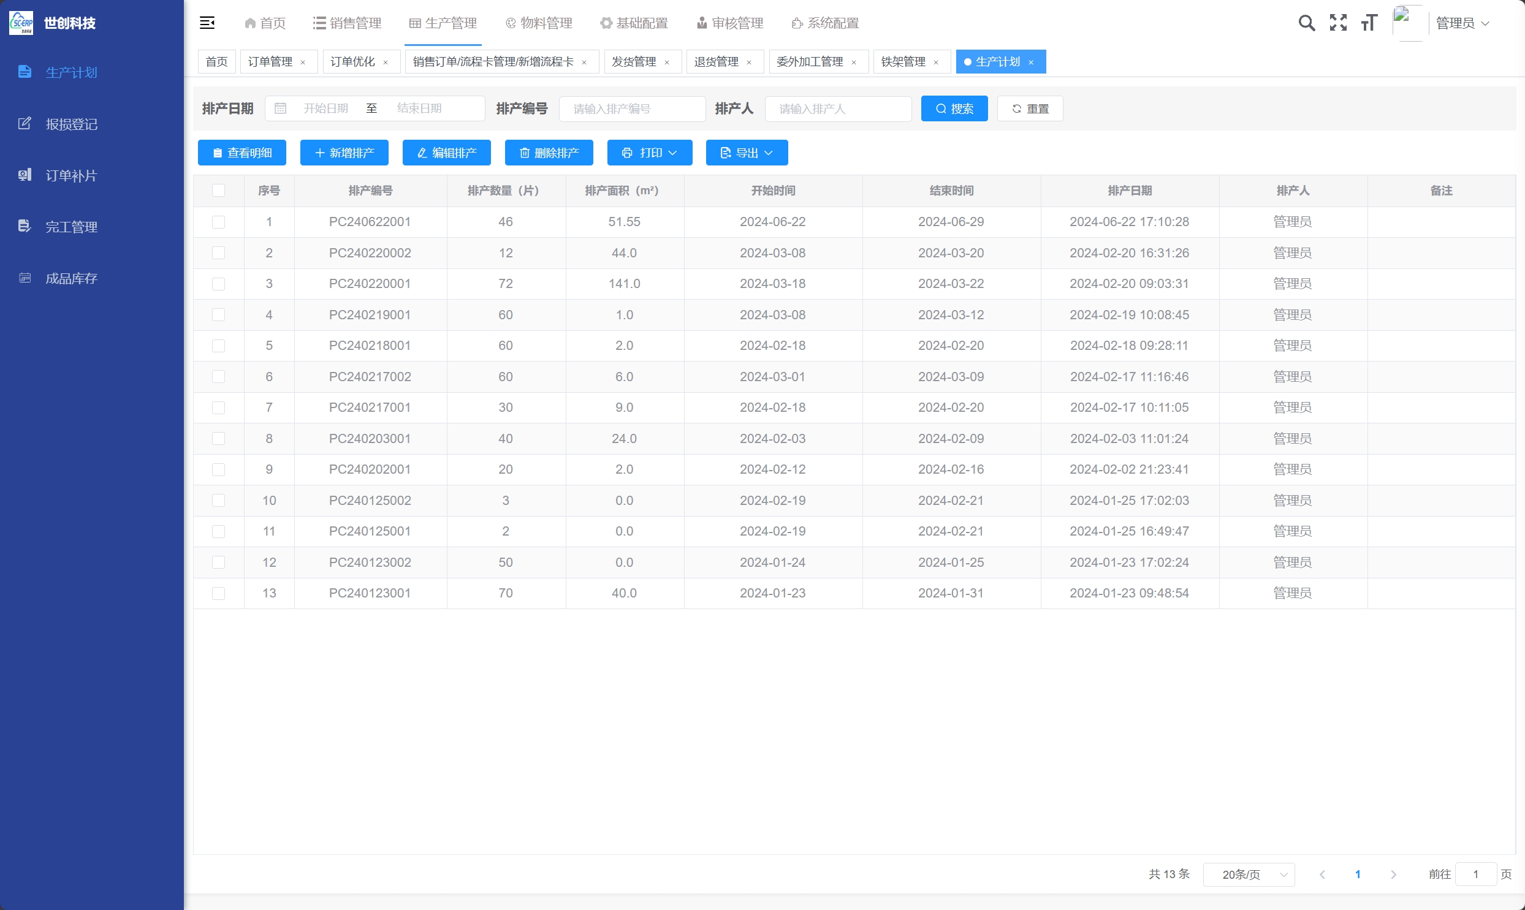The width and height of the screenshot is (1525, 910).
Task: Open the 销售管理 top menu
Action: 347,23
